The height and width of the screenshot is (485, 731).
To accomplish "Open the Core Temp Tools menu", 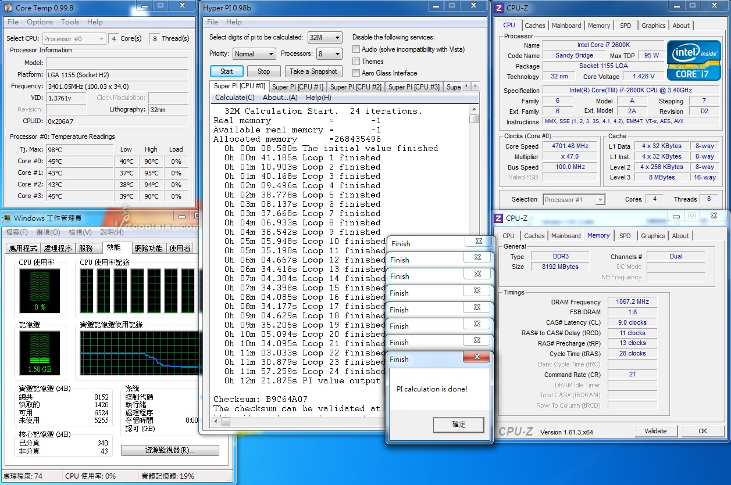I will (70, 22).
